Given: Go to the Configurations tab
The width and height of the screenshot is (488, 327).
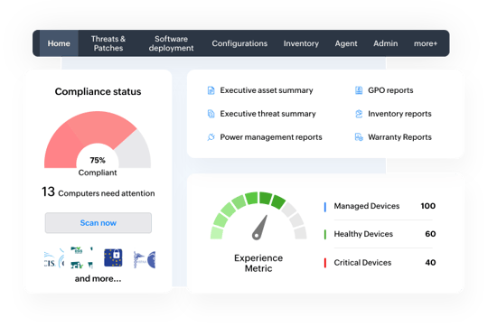Looking at the screenshot, I should click(239, 43).
